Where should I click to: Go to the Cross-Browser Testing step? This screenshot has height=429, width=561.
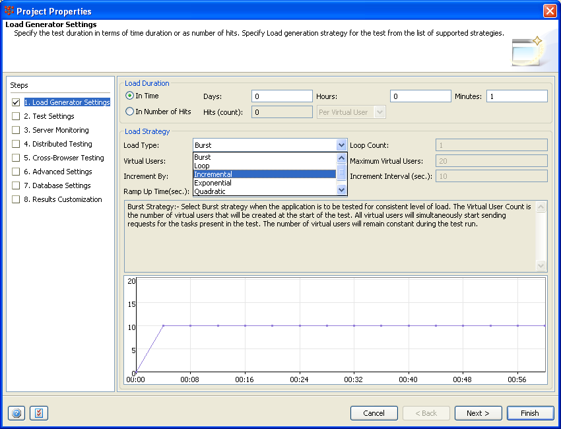pos(63,158)
